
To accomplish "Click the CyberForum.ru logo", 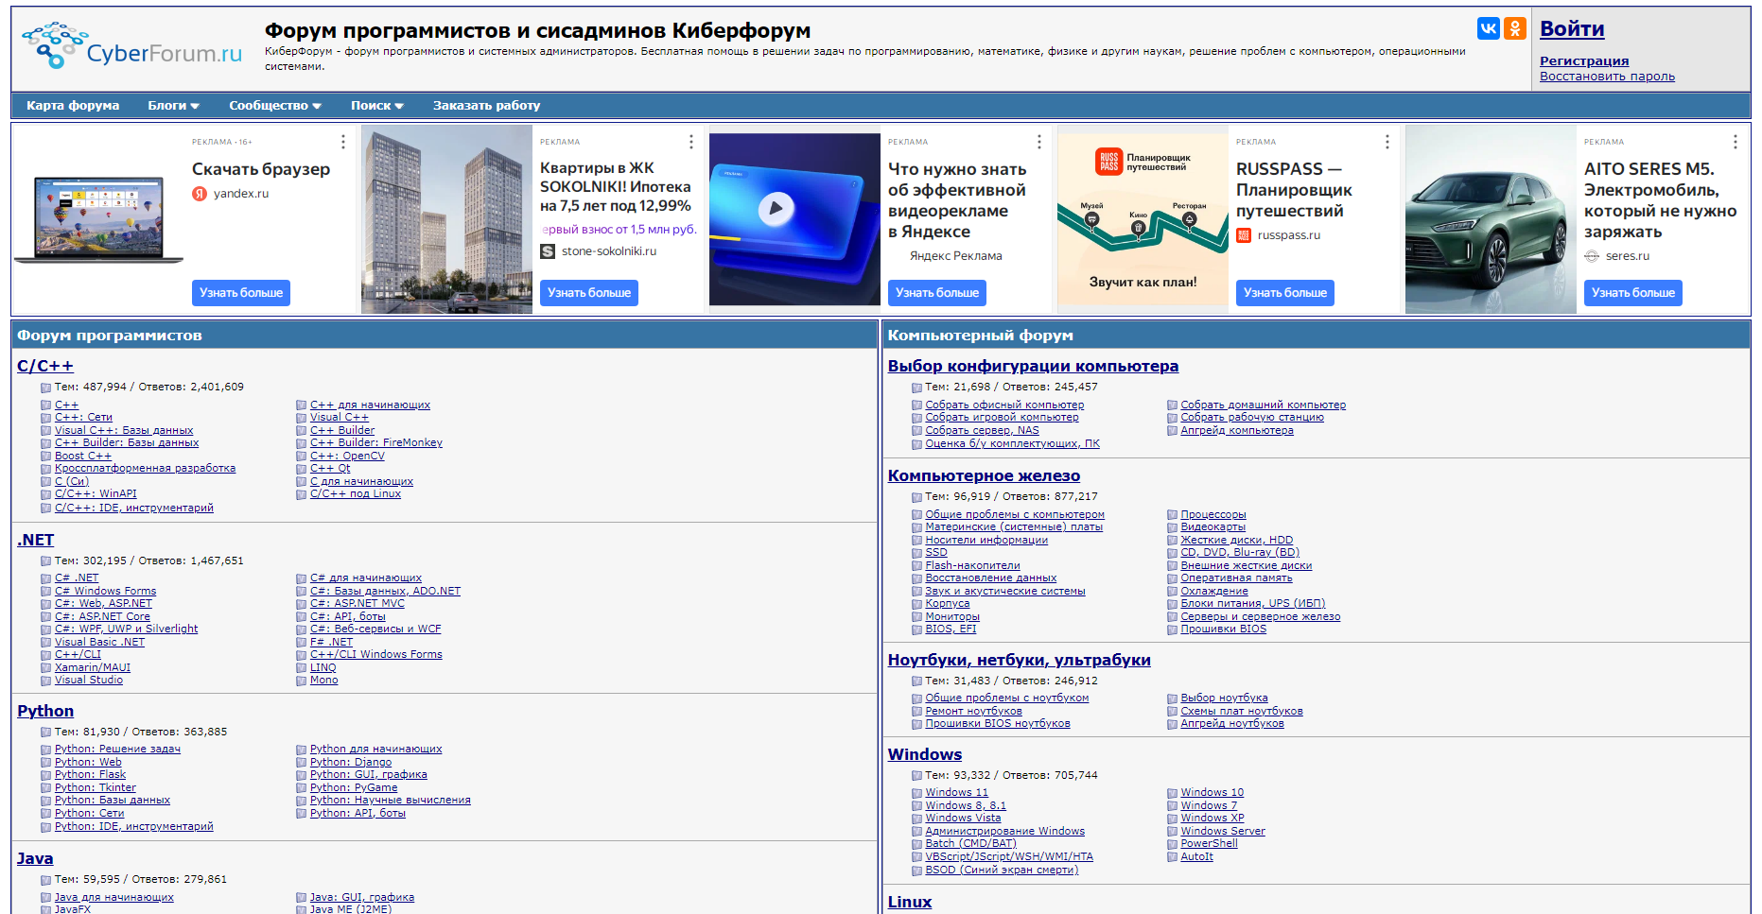I will pos(131,46).
